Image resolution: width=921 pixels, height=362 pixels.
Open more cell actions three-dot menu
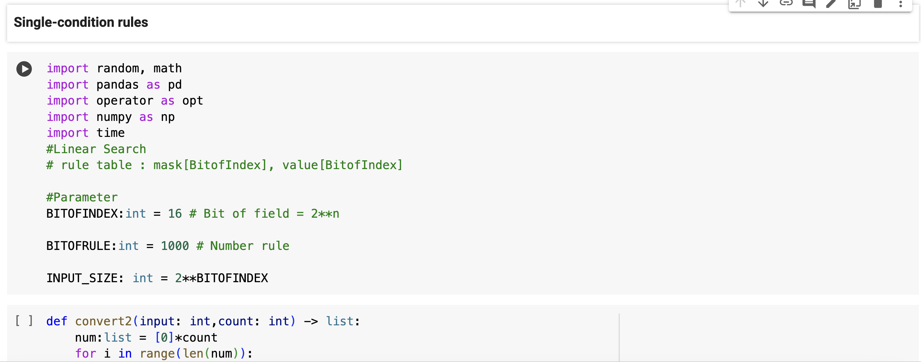[901, 4]
